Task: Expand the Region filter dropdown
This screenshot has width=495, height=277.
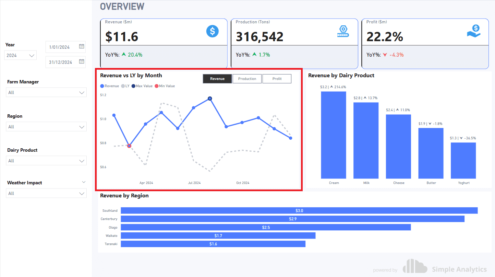Action: 46,127
